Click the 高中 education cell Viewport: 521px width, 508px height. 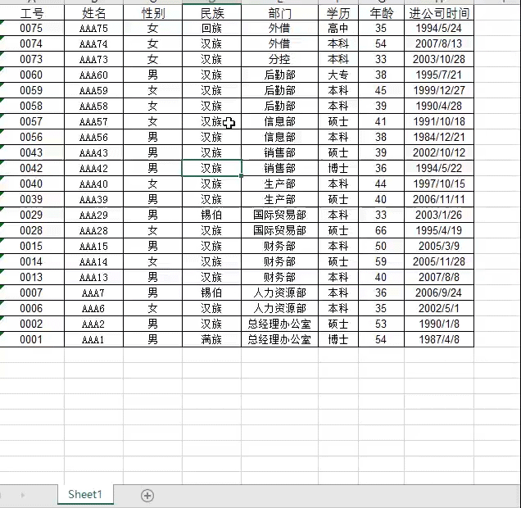[x=338, y=28]
